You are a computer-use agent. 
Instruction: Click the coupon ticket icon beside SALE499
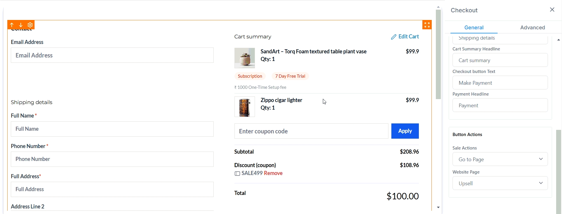tap(237, 174)
